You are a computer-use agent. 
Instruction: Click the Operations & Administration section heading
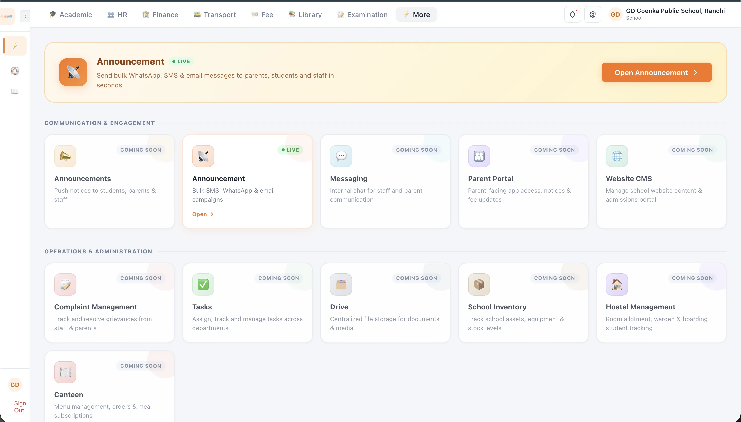[98, 251]
